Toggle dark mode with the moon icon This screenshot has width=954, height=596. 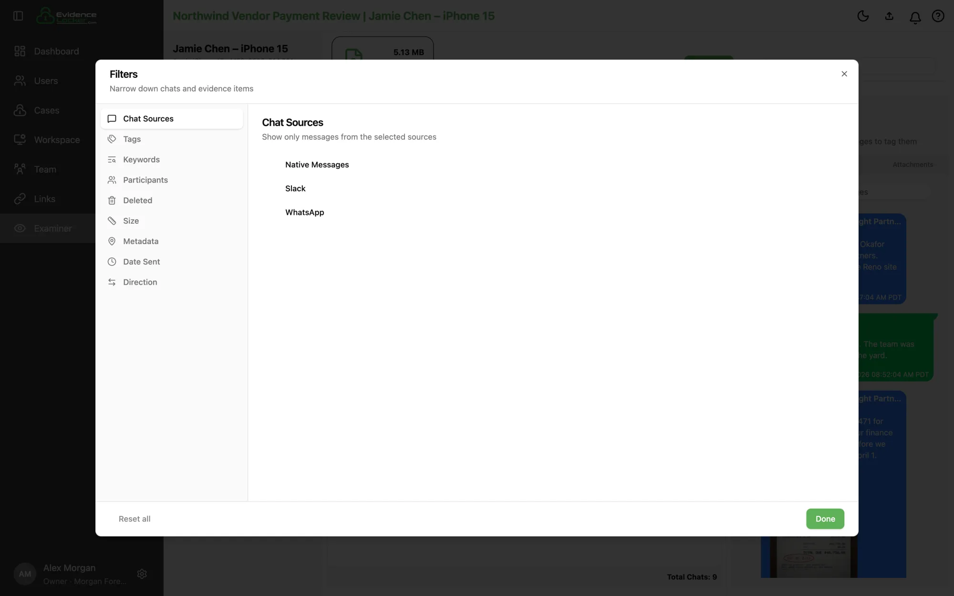(863, 16)
